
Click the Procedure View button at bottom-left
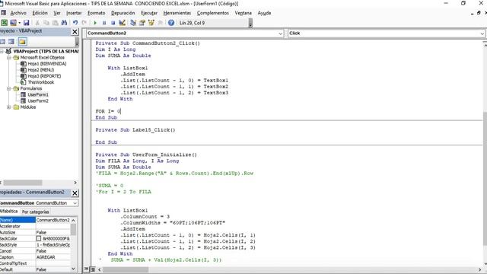86,269
